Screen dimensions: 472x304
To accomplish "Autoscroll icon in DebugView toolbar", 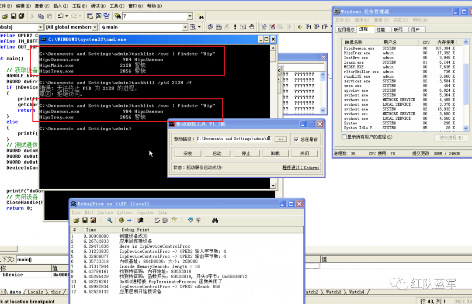I will point(165,220).
